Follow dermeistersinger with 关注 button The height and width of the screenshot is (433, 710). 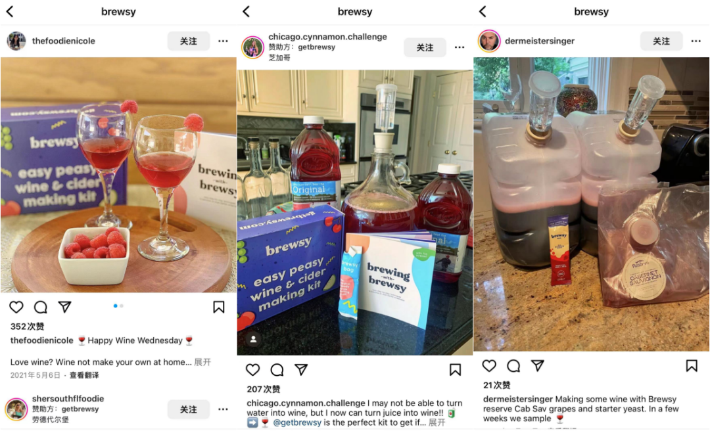pyautogui.click(x=661, y=41)
